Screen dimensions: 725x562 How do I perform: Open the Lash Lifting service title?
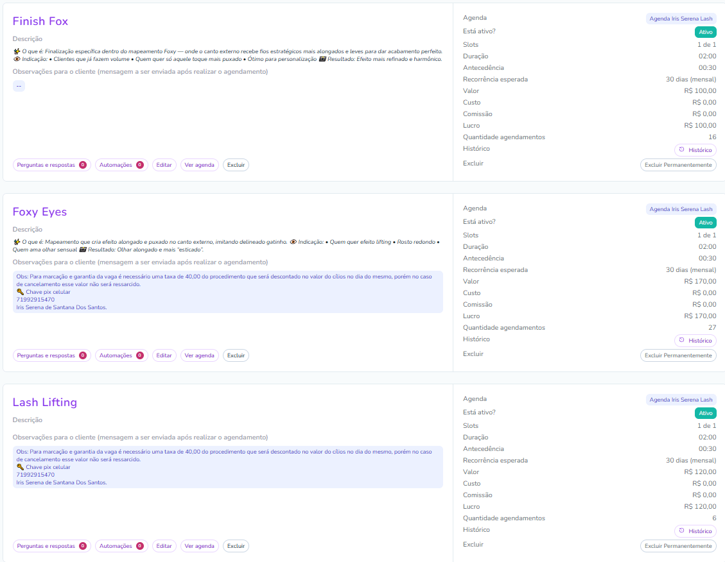point(45,402)
